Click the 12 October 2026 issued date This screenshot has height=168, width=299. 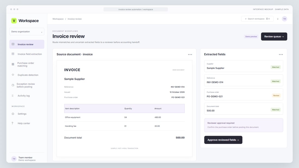tap(177, 92)
